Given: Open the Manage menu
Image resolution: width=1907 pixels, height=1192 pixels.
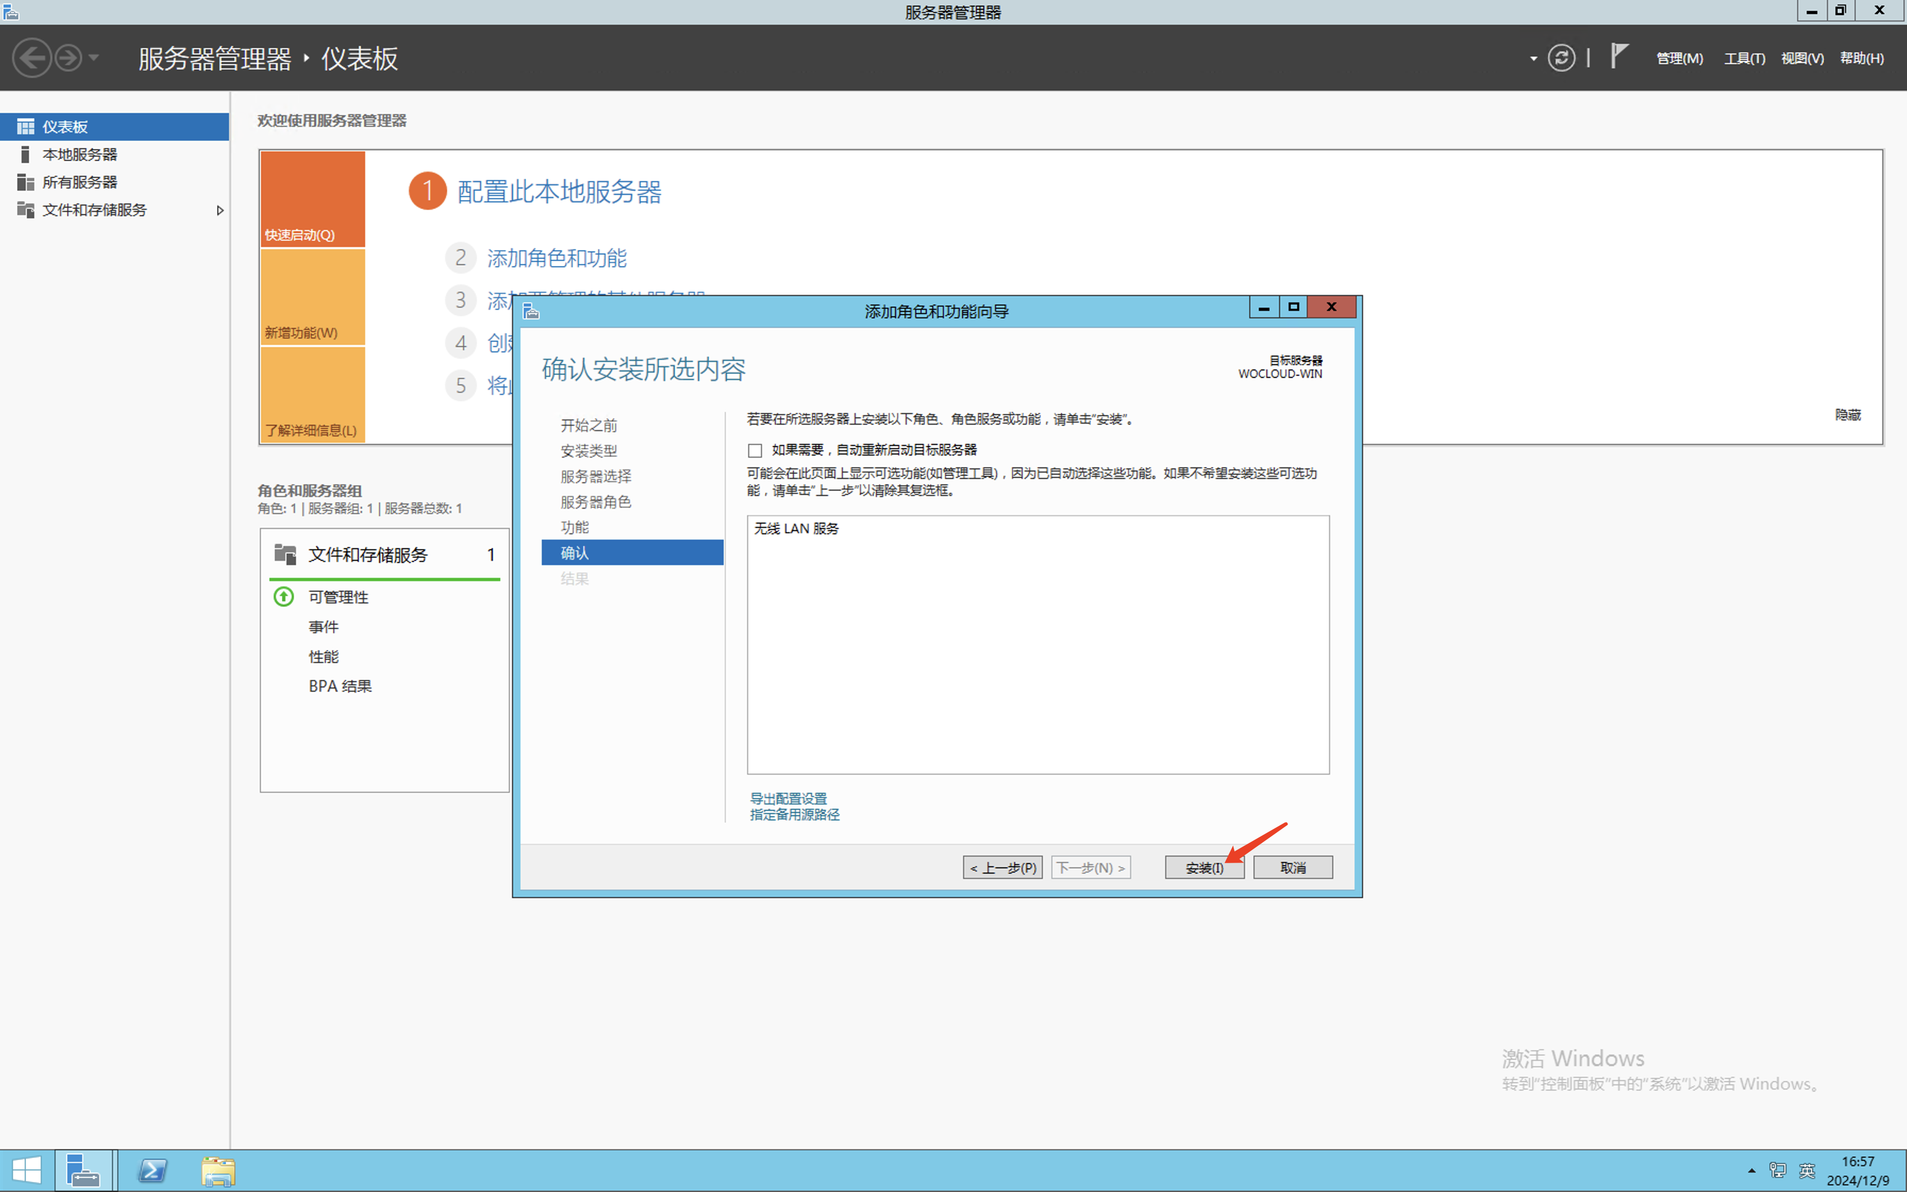Looking at the screenshot, I should (x=1679, y=59).
